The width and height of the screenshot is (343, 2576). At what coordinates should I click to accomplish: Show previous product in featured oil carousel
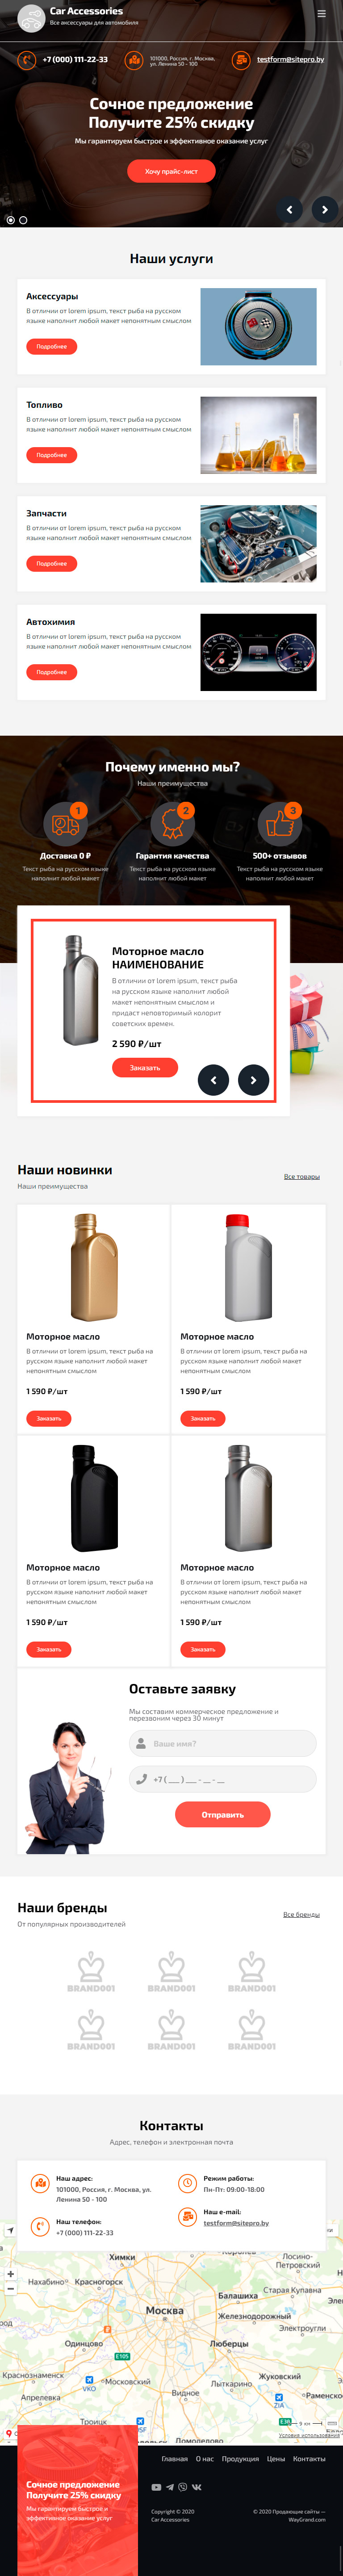pyautogui.click(x=213, y=1080)
